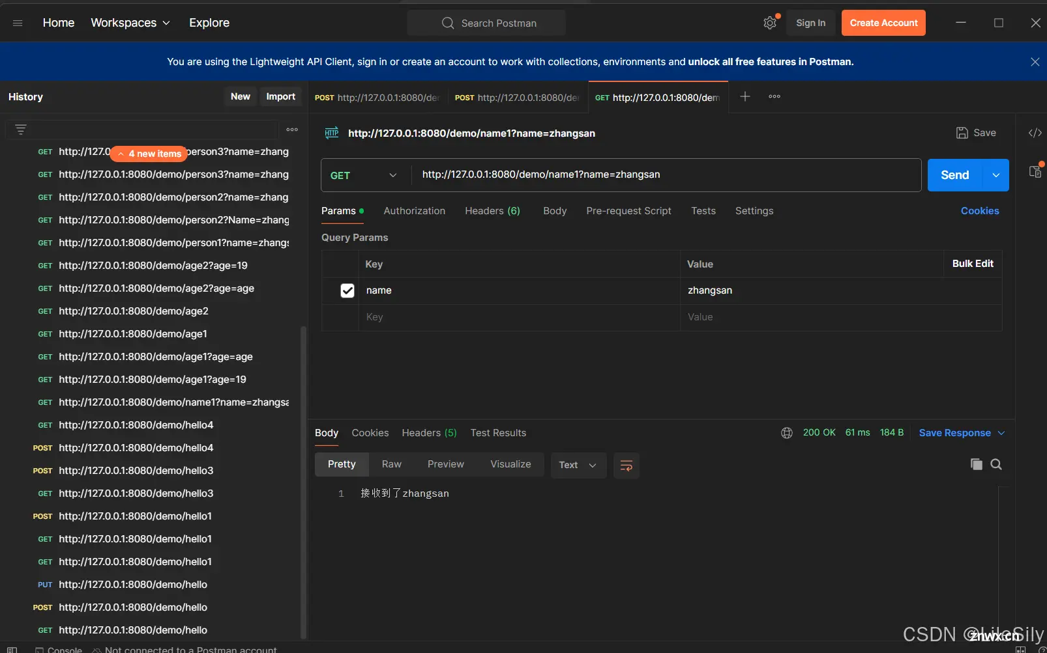Screen dimensions: 1047x653
Task: Switch to the Authorization tab
Action: click(x=415, y=211)
